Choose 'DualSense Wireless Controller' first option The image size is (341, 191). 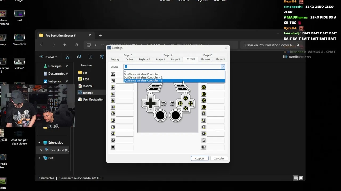pyautogui.click(x=174, y=74)
